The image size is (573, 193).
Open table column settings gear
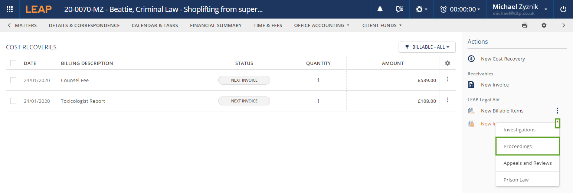(x=447, y=63)
